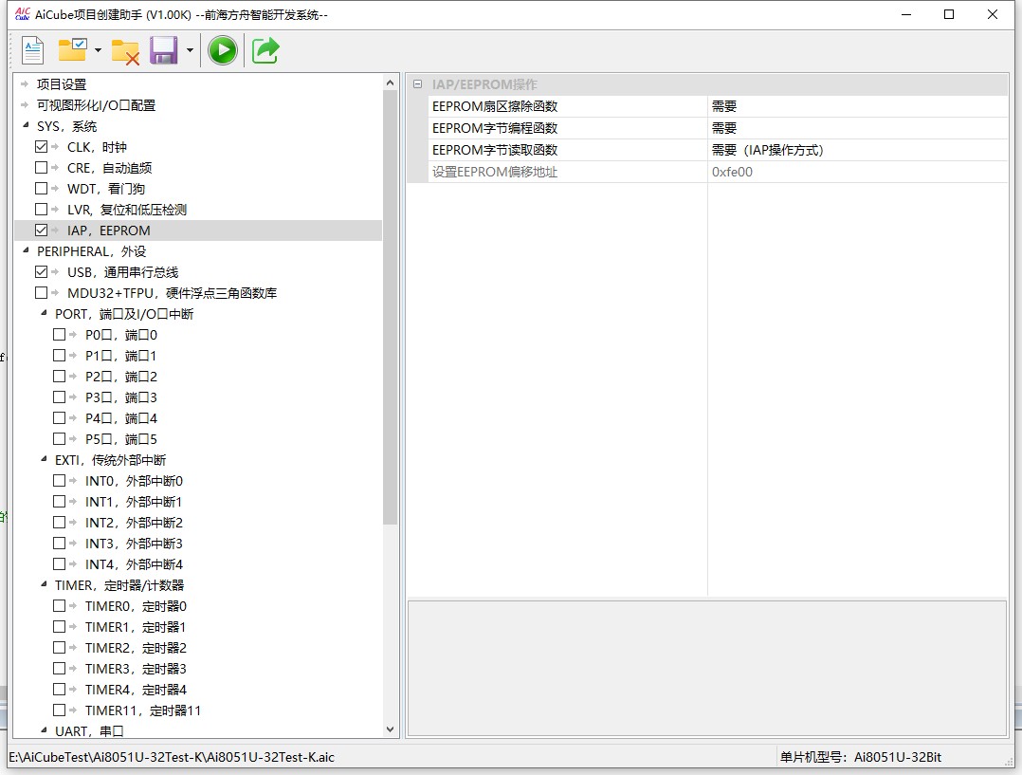Select the TIMER3 定时器3 item
Viewport: 1022px width, 775px height.
click(136, 669)
